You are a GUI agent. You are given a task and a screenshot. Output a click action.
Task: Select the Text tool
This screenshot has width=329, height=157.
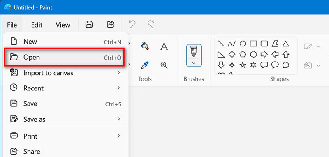click(164, 46)
